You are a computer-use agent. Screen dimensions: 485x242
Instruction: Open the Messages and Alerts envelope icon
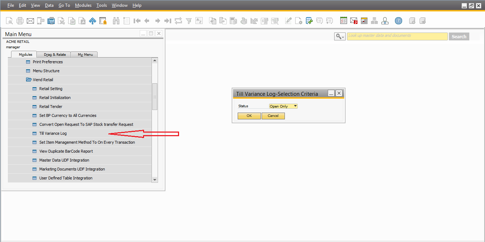tap(354, 21)
